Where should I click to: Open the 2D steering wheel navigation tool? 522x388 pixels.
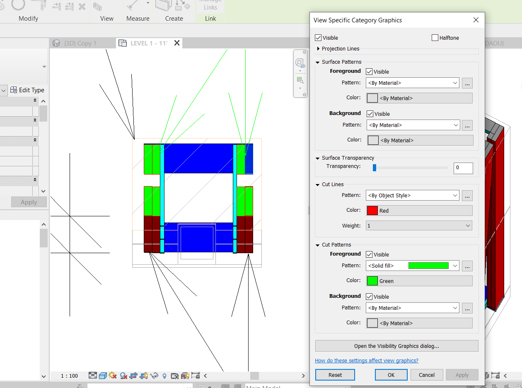point(300,62)
